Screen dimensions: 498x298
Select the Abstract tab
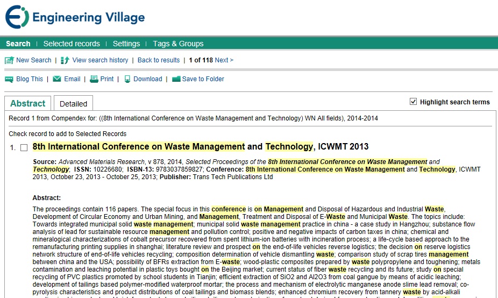point(28,103)
